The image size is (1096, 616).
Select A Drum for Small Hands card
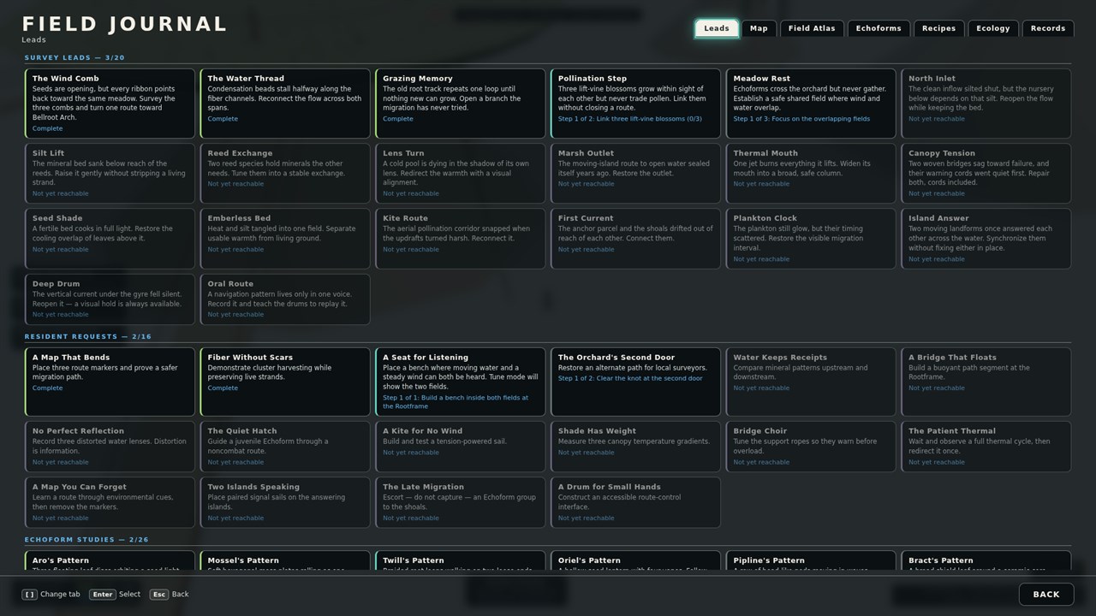[x=636, y=502]
